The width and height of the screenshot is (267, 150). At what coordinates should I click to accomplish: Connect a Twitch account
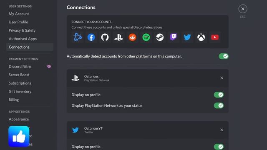(x=174, y=37)
